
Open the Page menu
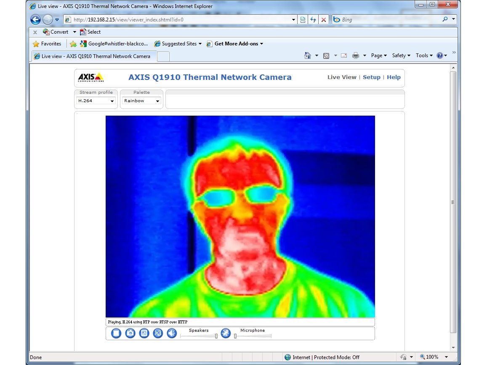(378, 56)
